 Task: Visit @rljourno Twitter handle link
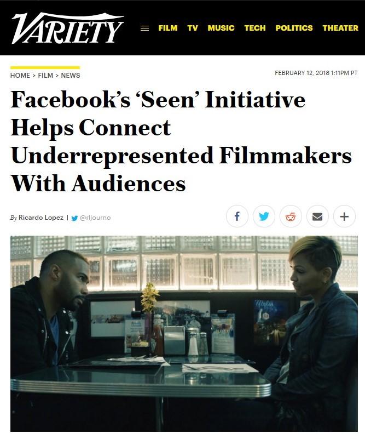pos(95,218)
